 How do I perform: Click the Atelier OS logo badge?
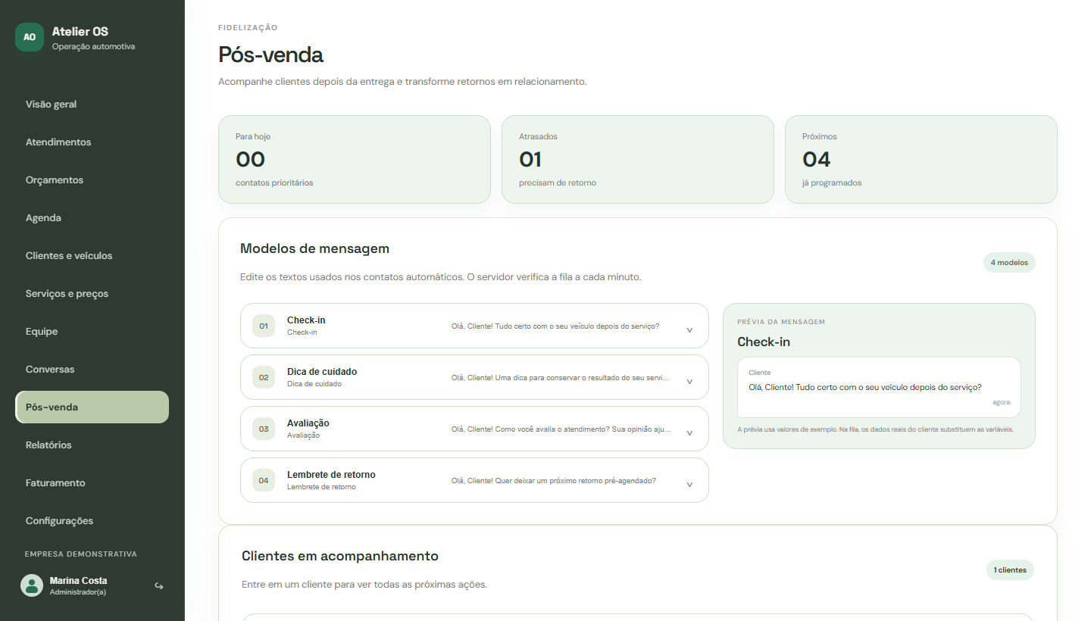[x=30, y=37]
